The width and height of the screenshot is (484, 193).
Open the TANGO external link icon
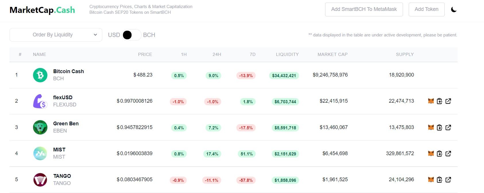[x=448, y=180]
